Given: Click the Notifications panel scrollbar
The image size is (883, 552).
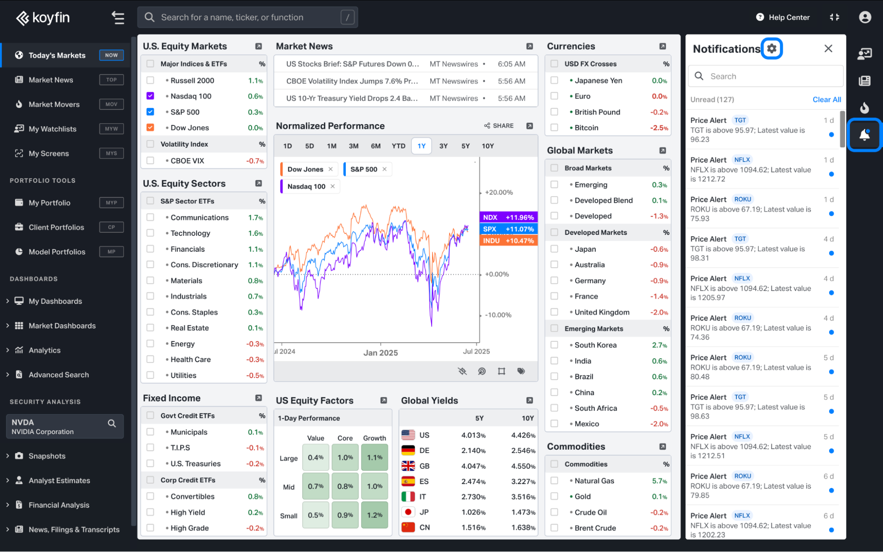Looking at the screenshot, I should pos(842,129).
